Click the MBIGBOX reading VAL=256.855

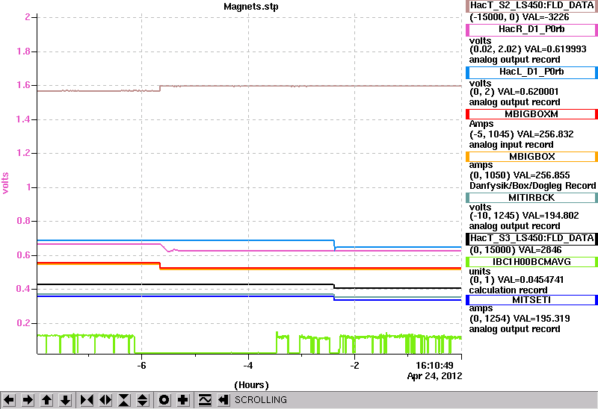tap(542, 175)
